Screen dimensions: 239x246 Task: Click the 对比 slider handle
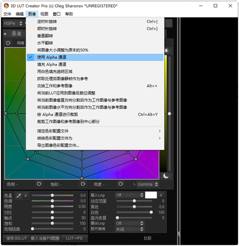(52, 212)
